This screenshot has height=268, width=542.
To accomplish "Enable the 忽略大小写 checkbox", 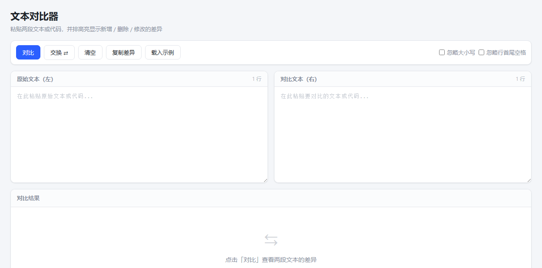I will click(x=442, y=53).
